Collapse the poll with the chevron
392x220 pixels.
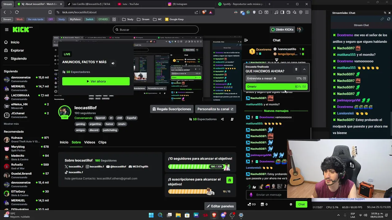pos(304,69)
